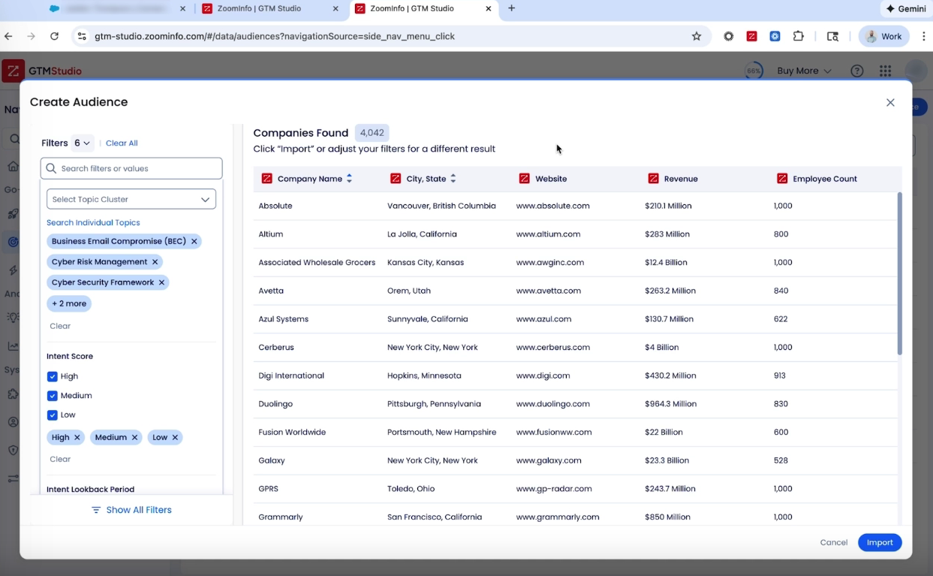The image size is (933, 576).
Task: Click the www.fusionww.com website cell
Action: (554, 433)
